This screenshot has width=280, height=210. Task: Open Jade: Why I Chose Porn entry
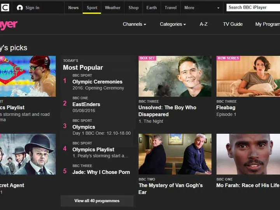tap(101, 172)
